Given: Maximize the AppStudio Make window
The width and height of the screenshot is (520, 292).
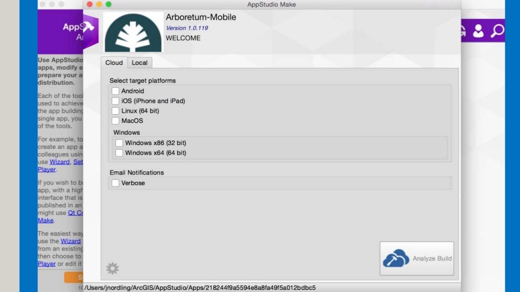Looking at the screenshot, I should click(x=109, y=4).
